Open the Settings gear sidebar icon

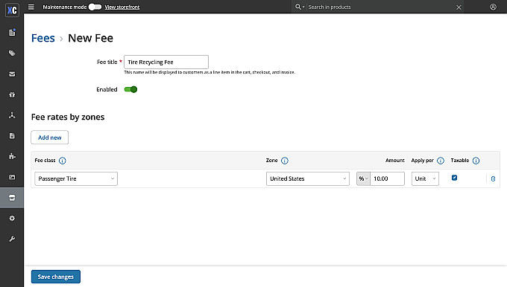coord(12,219)
